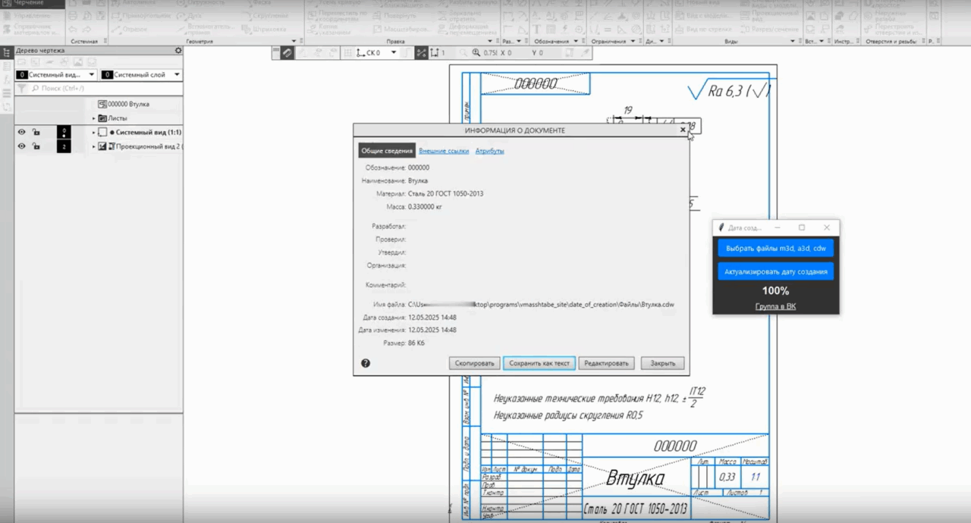Click the X coordinate field
971x523 pixels.
pos(512,53)
